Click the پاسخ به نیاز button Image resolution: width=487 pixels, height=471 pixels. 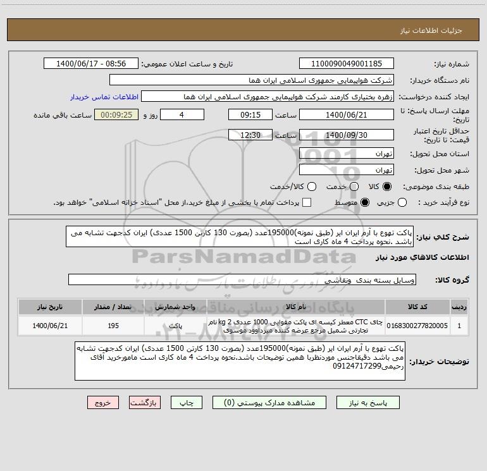[367, 403]
